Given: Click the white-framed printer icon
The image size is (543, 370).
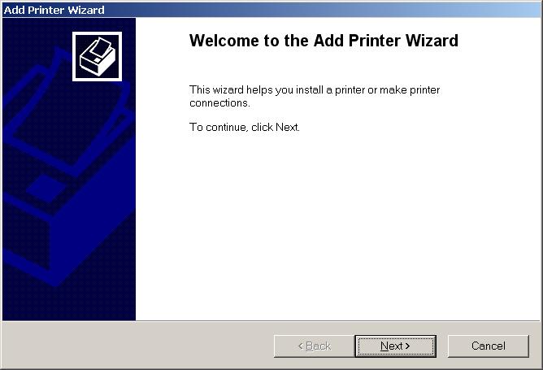Looking at the screenshot, I should click(97, 56).
